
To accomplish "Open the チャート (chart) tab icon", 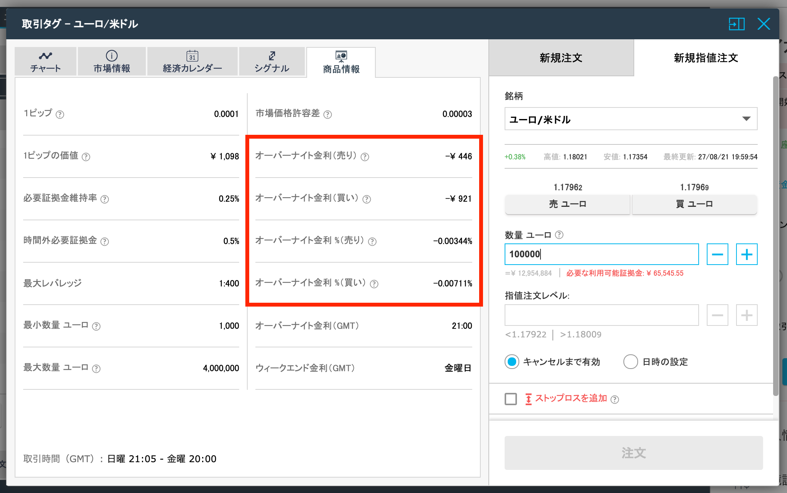I will (45, 56).
